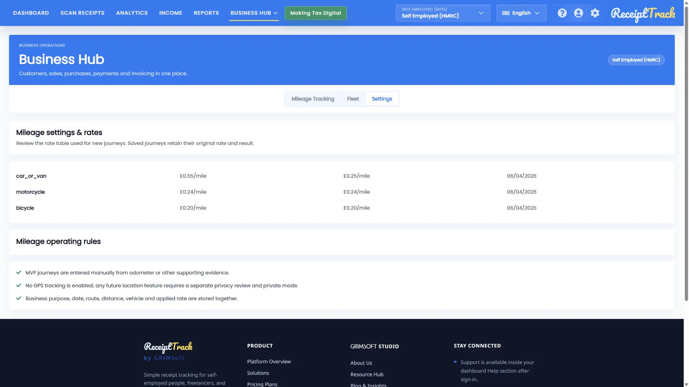Click the motorcycle row label

[31, 192]
